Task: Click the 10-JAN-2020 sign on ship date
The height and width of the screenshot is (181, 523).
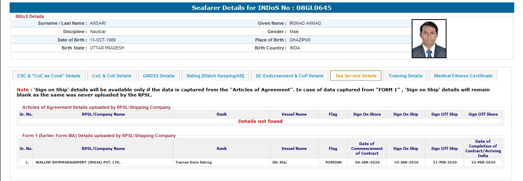Action: pyautogui.click(x=405, y=162)
